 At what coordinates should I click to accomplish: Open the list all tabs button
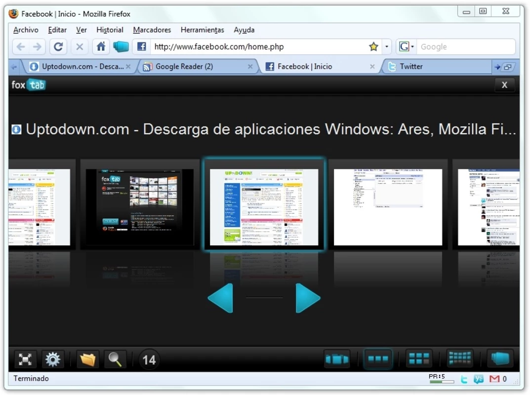508,67
